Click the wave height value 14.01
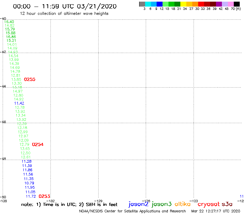244x214 pixels. point(12,44)
